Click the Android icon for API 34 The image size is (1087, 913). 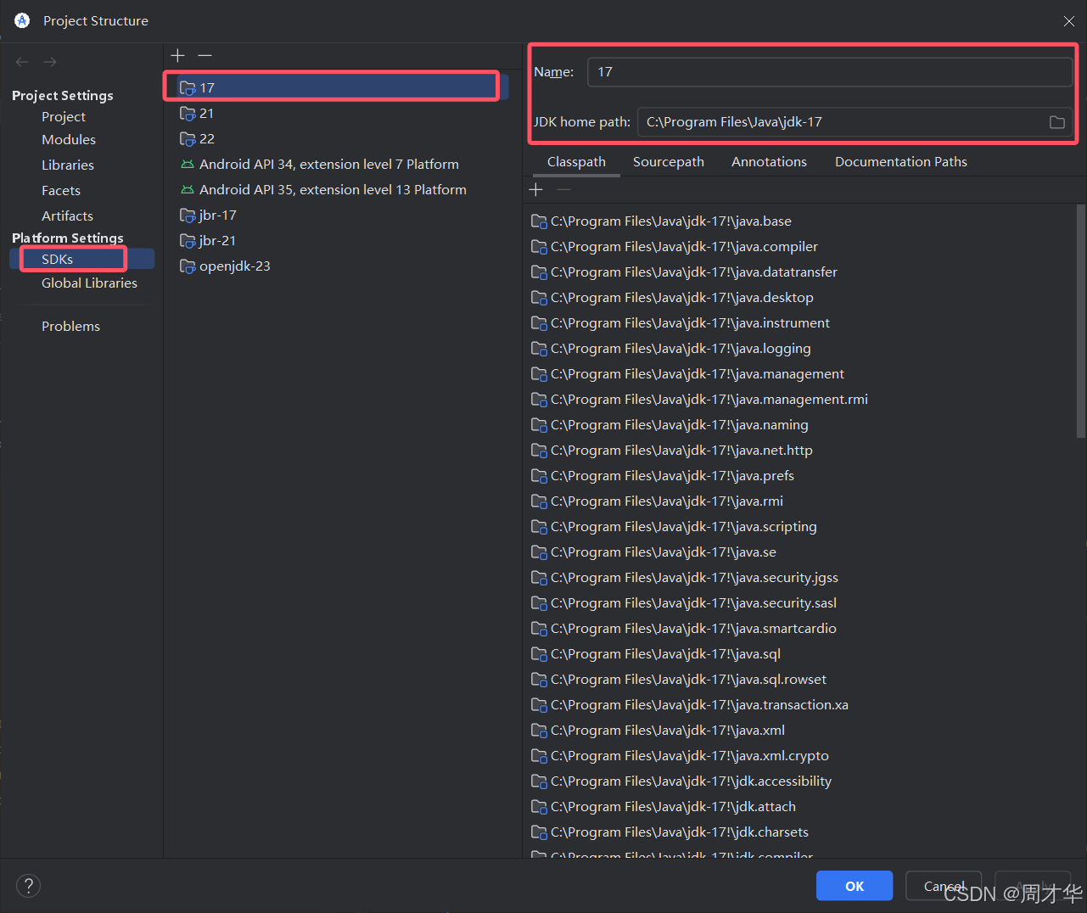pyautogui.click(x=188, y=165)
